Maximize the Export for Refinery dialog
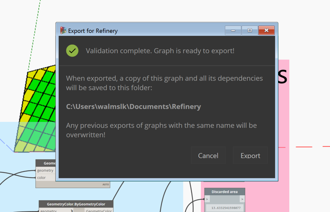The width and height of the screenshot is (330, 212). (x=250, y=30)
